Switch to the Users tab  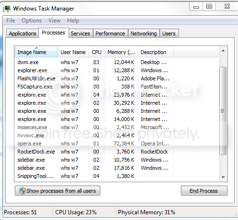pos(169,33)
